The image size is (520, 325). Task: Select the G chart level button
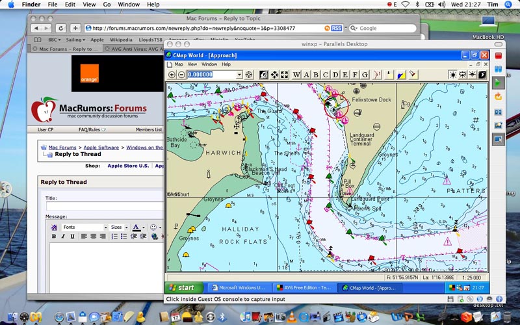(x=365, y=75)
